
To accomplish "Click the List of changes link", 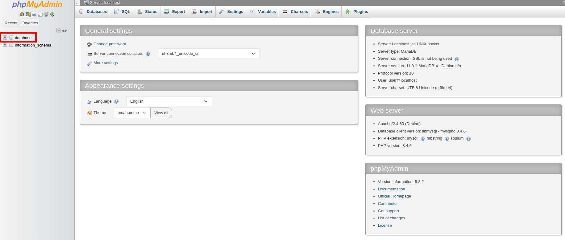I will (391, 218).
